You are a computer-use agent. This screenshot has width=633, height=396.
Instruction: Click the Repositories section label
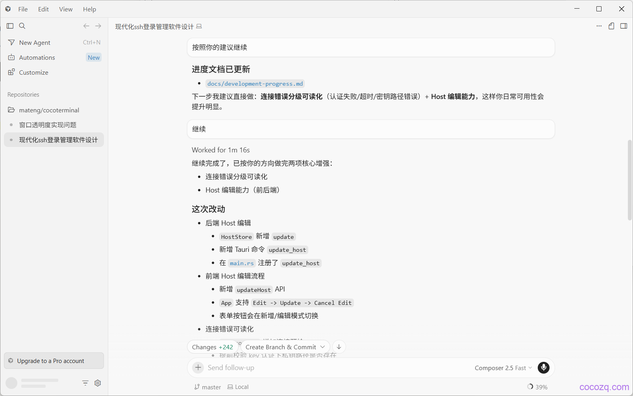[x=23, y=95]
